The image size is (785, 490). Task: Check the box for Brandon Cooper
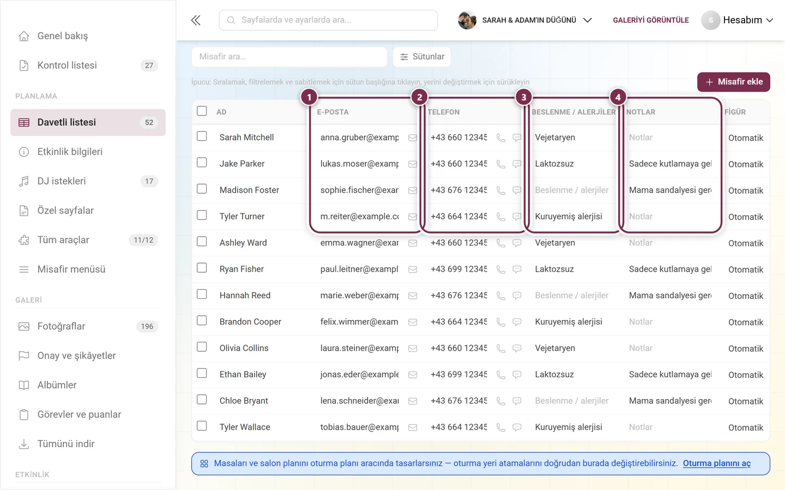[202, 320]
